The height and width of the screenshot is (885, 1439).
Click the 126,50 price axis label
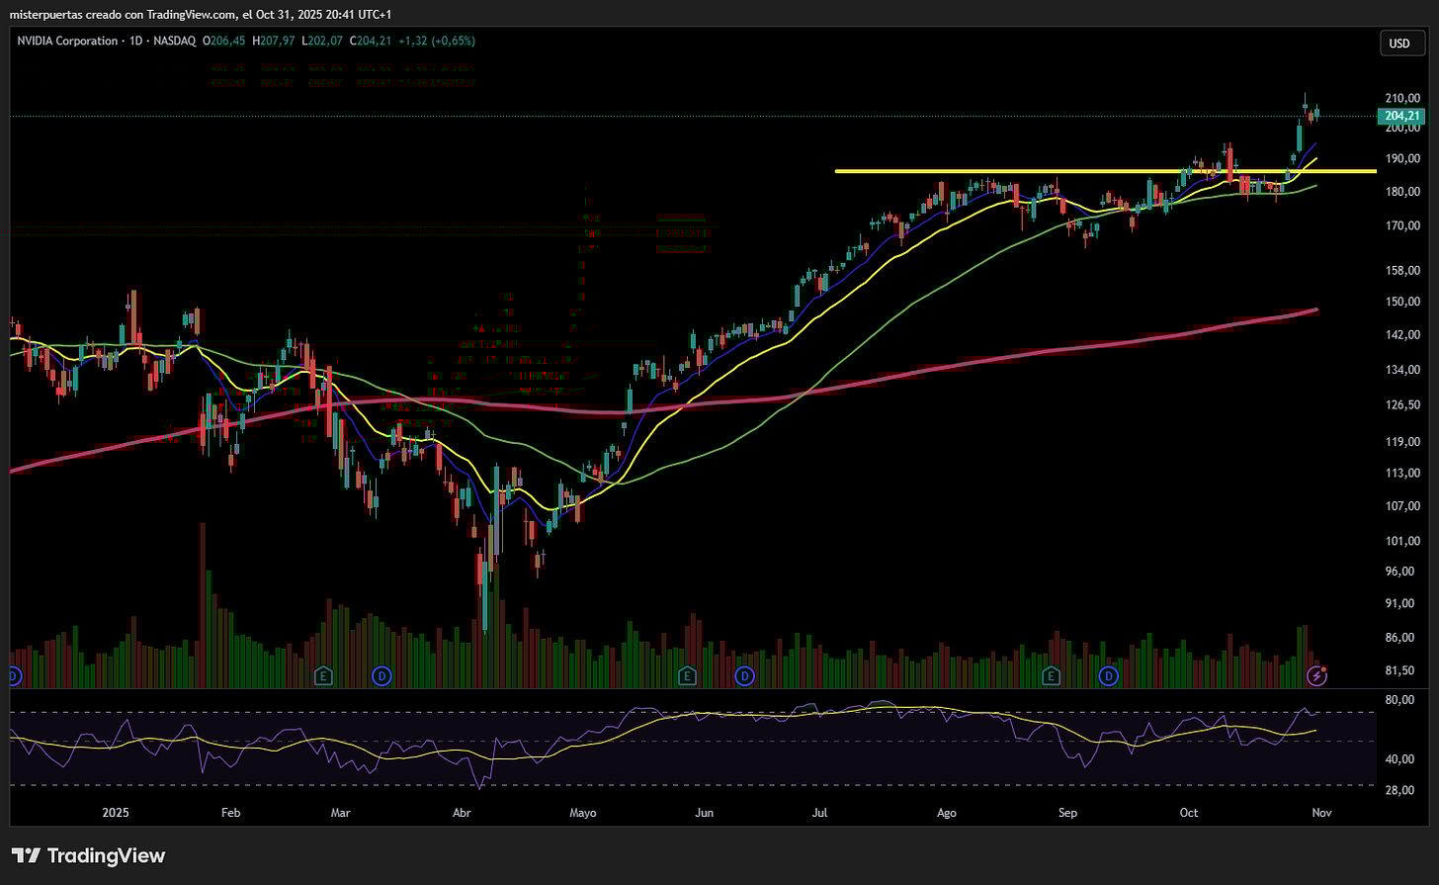(x=1403, y=404)
